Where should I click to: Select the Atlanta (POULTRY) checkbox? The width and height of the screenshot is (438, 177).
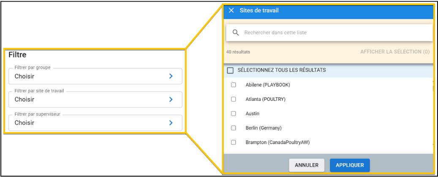click(x=233, y=99)
